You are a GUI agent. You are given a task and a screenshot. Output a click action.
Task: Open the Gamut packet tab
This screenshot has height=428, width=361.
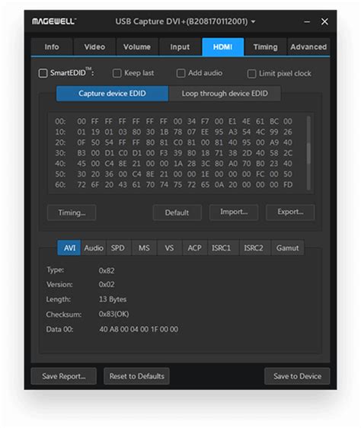[287, 248]
